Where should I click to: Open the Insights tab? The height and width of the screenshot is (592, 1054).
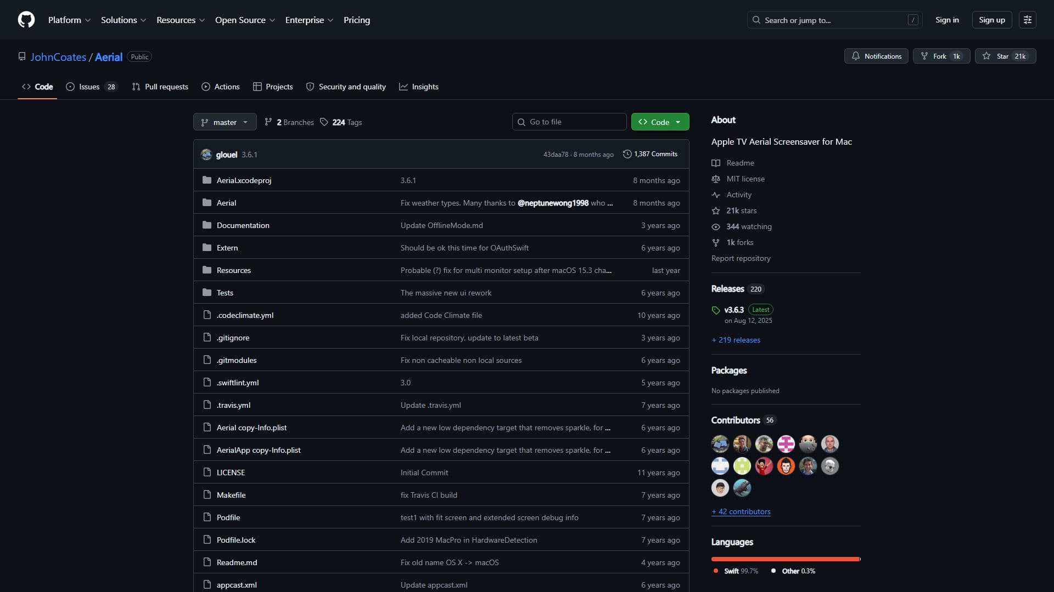(419, 87)
